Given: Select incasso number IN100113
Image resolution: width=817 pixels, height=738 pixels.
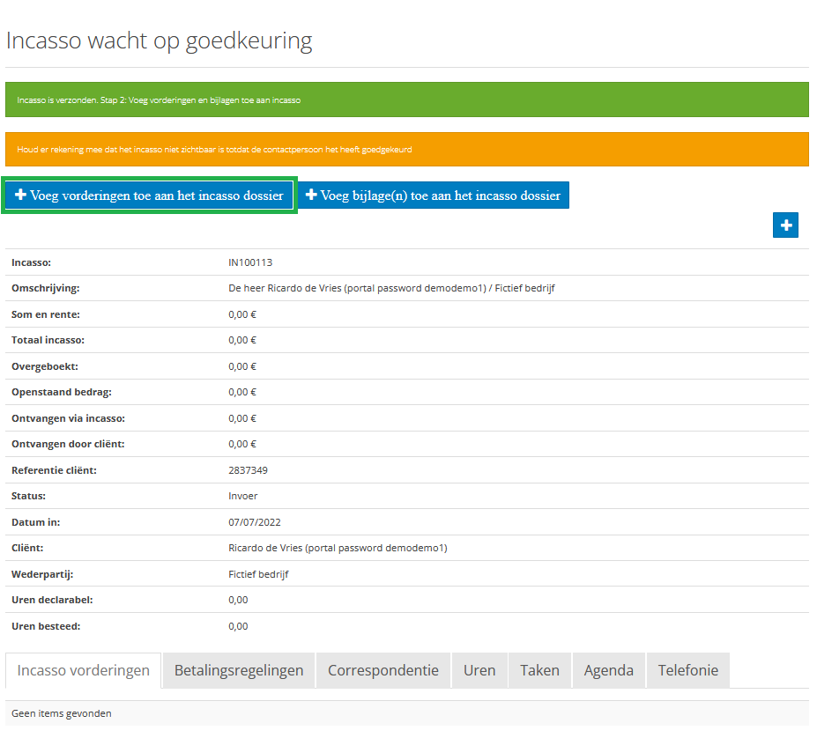Looking at the screenshot, I should coord(250,262).
